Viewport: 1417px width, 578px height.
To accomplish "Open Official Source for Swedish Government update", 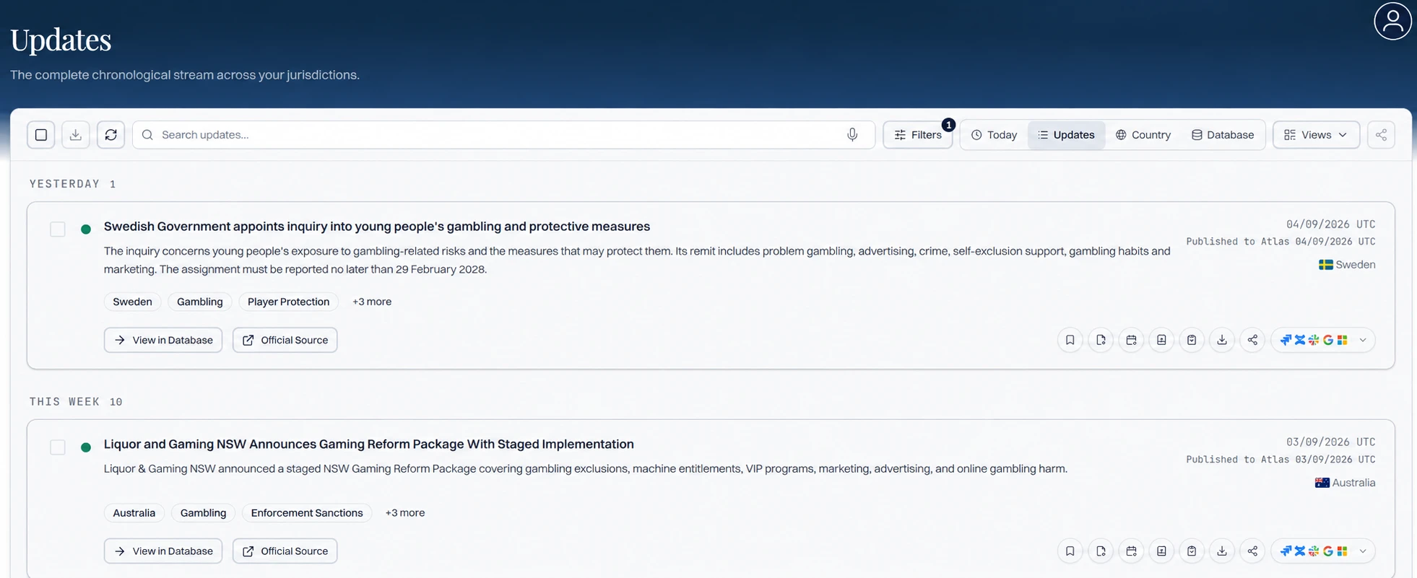I will click(285, 340).
